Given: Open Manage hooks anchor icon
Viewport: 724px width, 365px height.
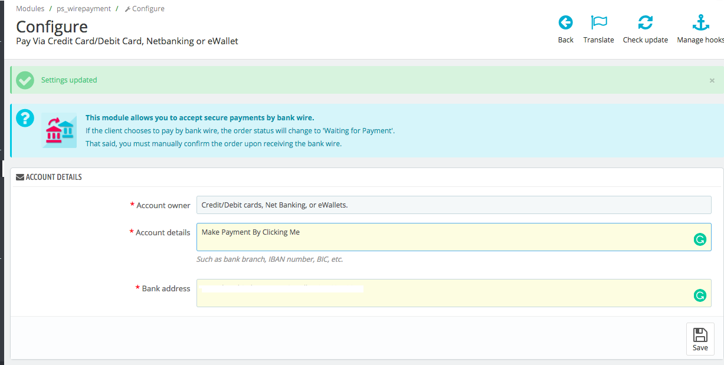Looking at the screenshot, I should [x=700, y=23].
